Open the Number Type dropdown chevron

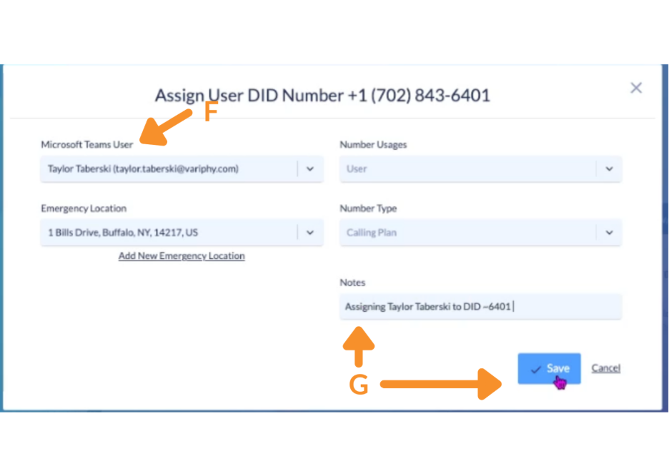pyautogui.click(x=609, y=233)
